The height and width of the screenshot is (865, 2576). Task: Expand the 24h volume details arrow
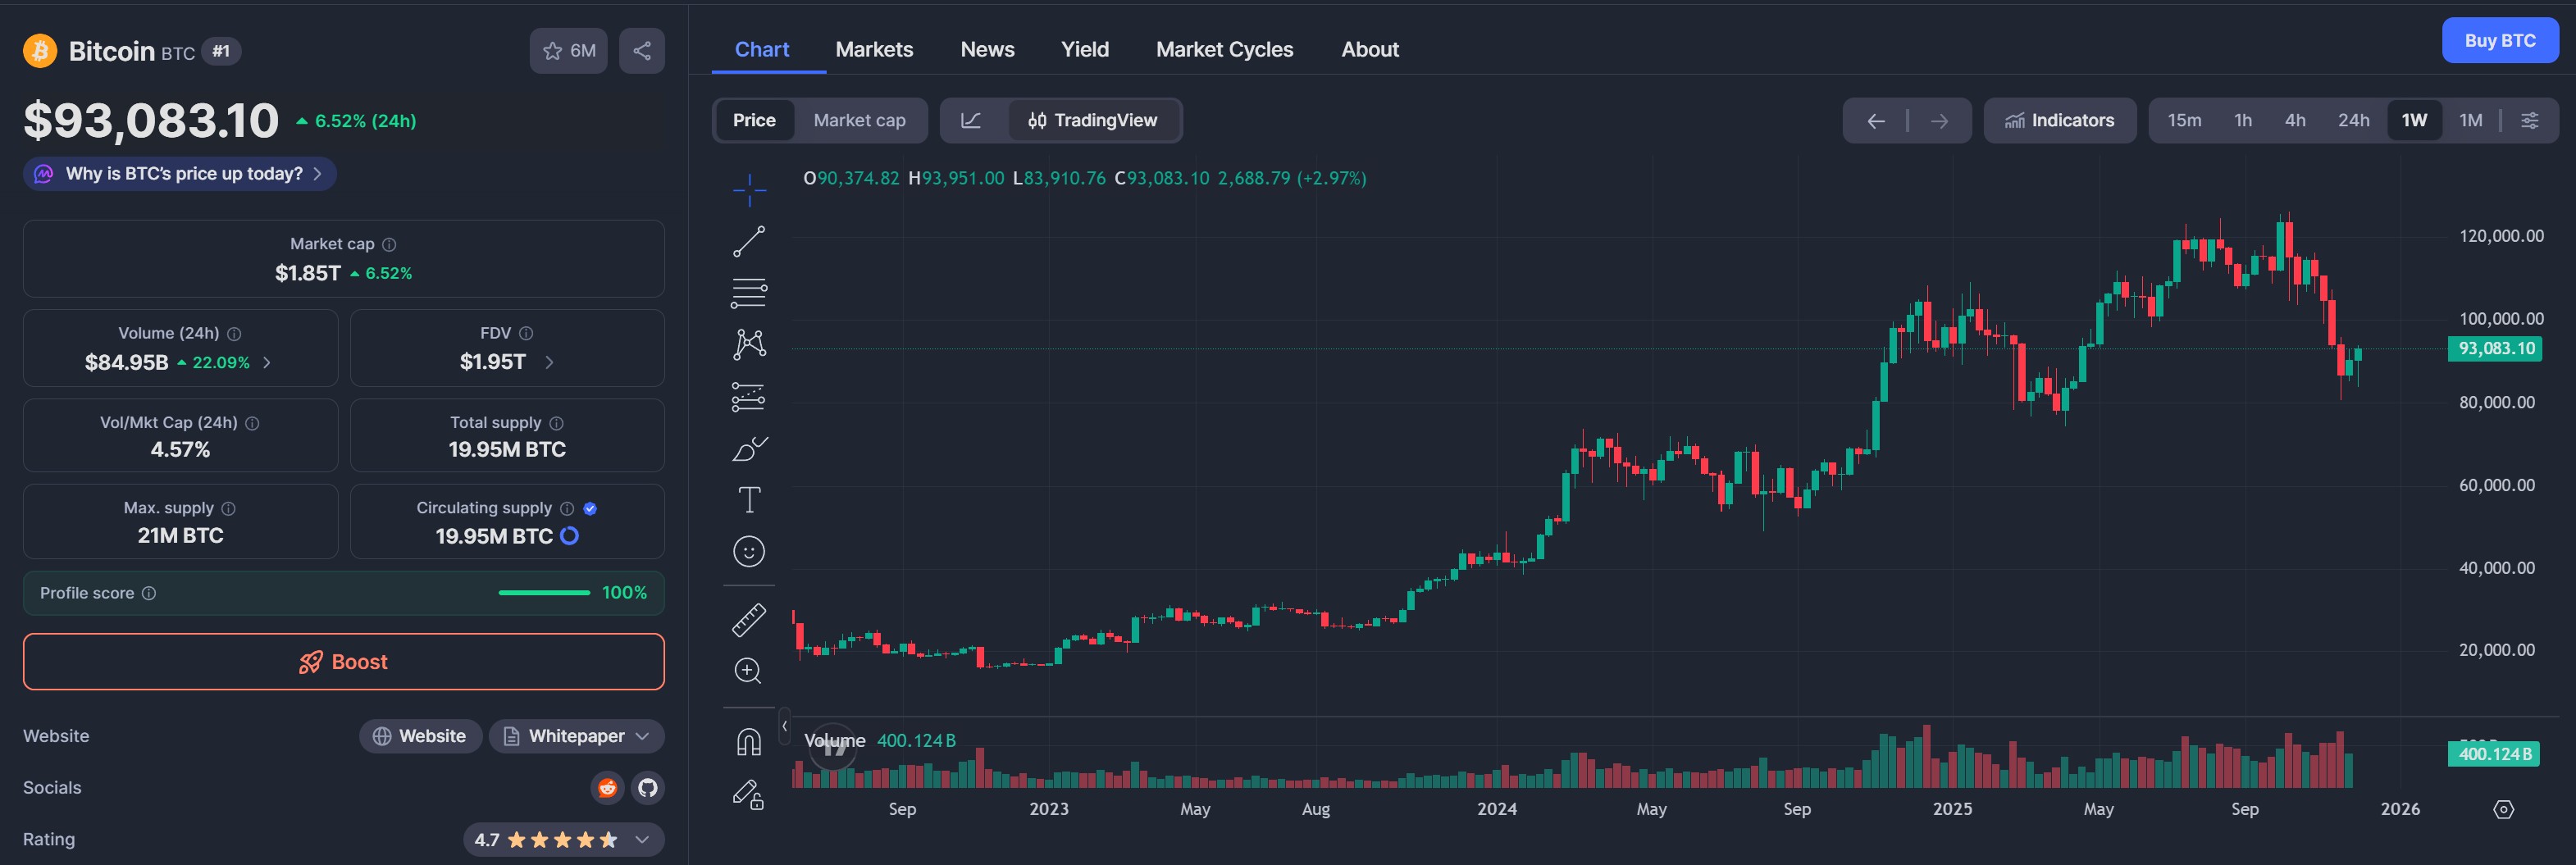tap(267, 363)
